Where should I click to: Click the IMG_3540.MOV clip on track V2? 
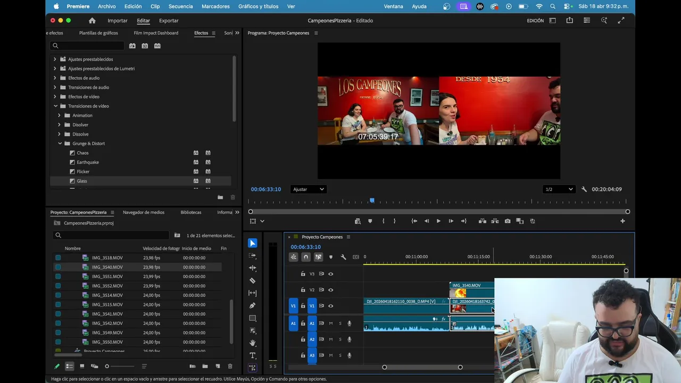472,290
